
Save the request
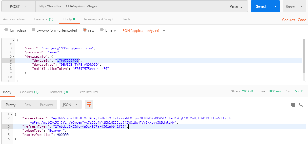(x=290, y=6)
